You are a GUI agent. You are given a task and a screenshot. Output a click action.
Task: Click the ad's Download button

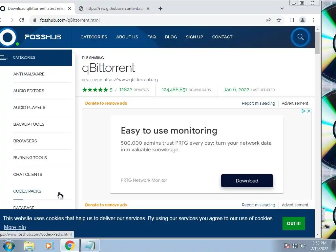coord(247,181)
